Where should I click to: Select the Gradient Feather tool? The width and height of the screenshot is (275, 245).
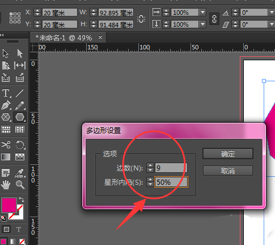click(x=20, y=157)
